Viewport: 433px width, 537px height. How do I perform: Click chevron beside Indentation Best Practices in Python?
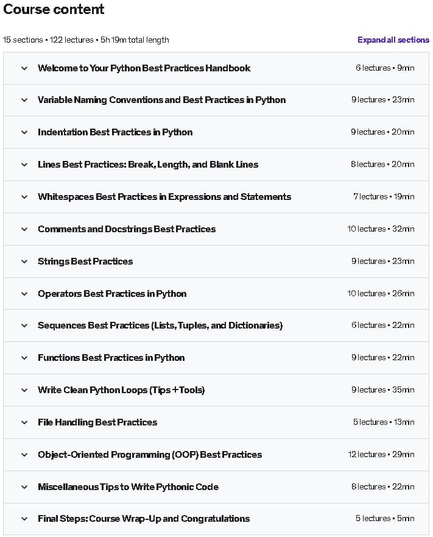coord(24,132)
